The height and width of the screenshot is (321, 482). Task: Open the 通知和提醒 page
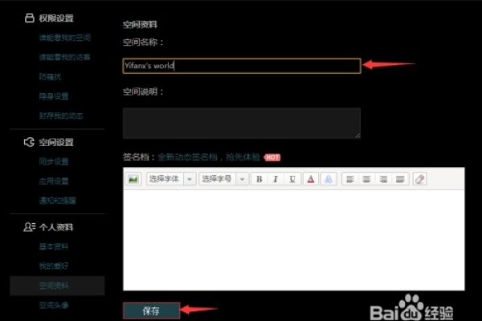[58, 201]
